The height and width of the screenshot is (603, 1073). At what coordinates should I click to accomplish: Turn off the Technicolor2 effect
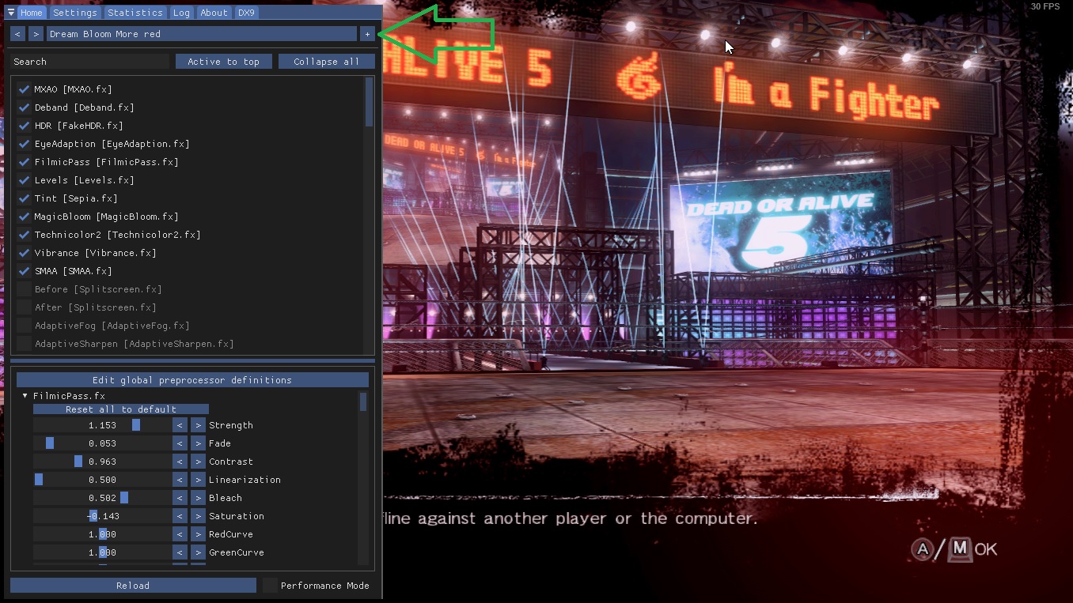click(24, 235)
